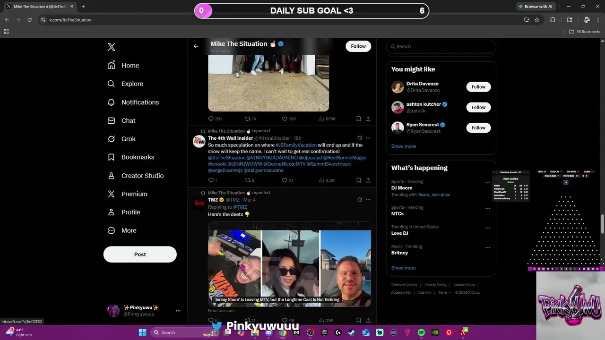
Task: Open options for Love DJ trend
Action: click(487, 228)
